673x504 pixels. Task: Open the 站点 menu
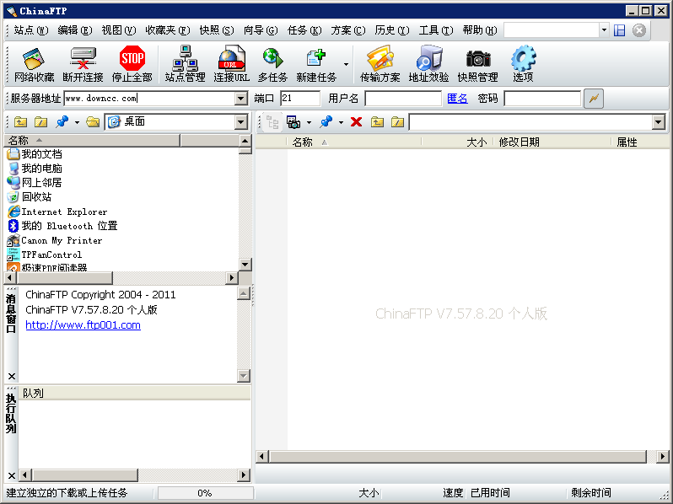(31, 30)
